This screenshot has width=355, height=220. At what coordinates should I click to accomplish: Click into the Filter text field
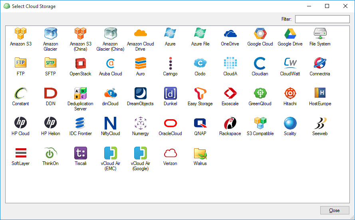(x=322, y=19)
